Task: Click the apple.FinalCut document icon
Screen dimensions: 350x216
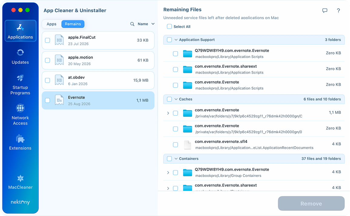Action: [x=59, y=40]
